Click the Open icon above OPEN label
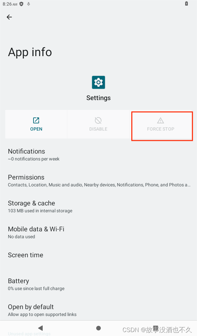Image resolution: width=197 pixels, height=336 pixels. pos(36,120)
